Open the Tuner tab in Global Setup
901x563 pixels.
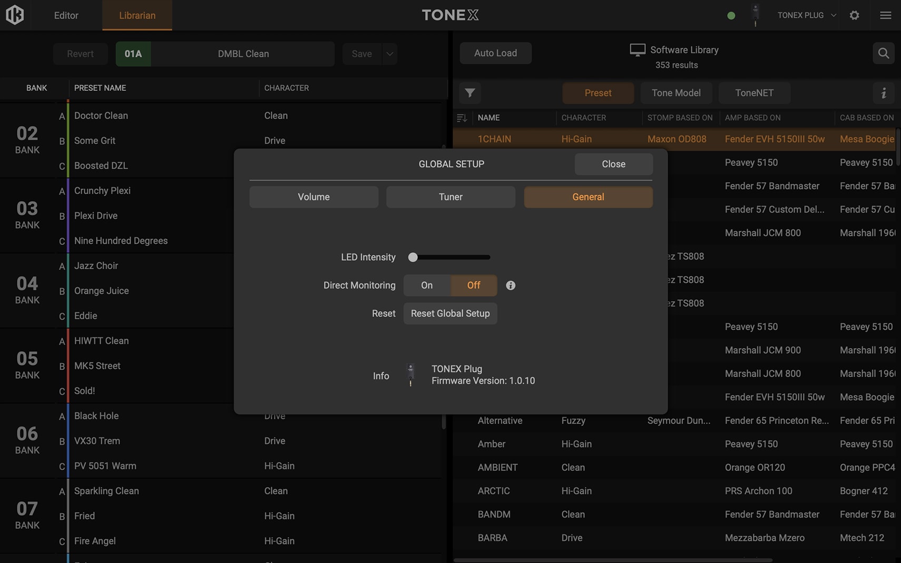(450, 197)
